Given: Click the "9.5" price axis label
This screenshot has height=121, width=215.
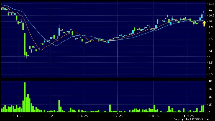Looking at the screenshot, I should tap(211, 27).
